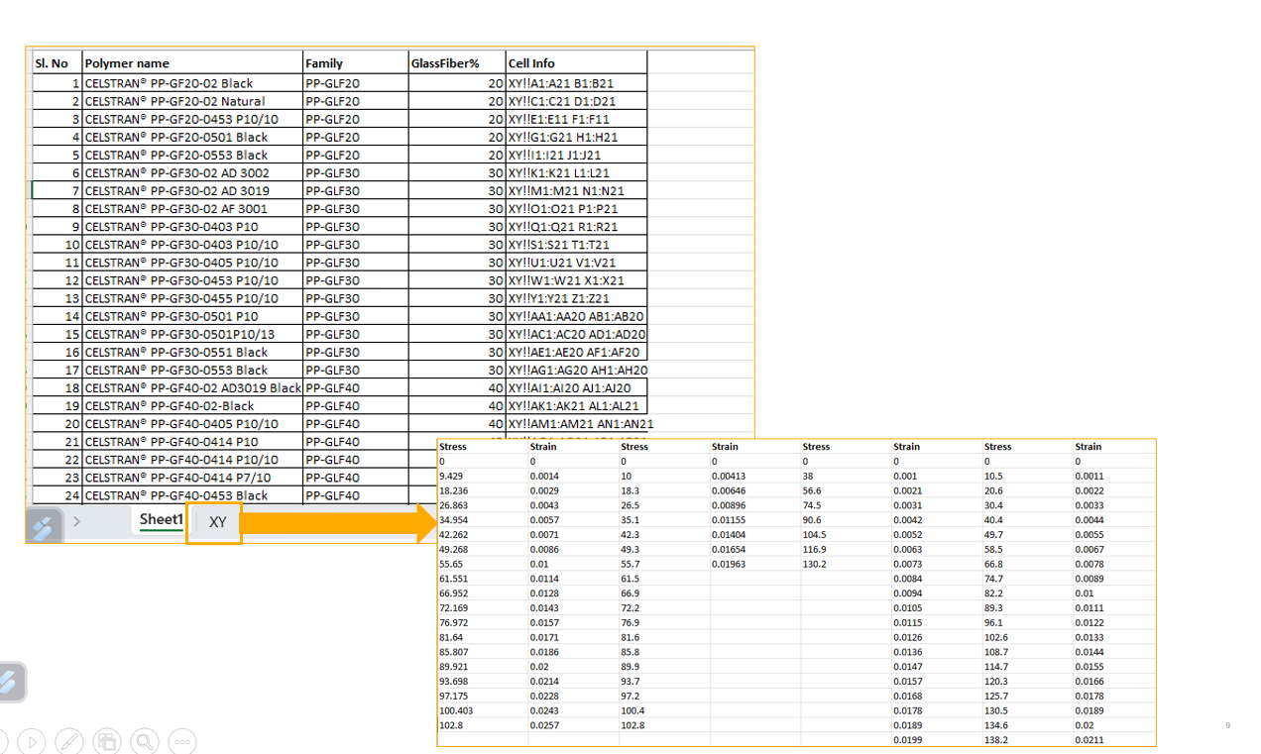Screen dimensions: 1261x754
Task: Advance to the next slide with the play arrow
Action: click(33, 741)
